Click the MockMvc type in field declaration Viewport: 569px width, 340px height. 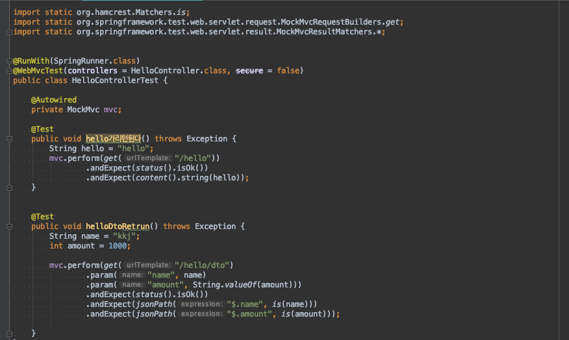(83, 110)
